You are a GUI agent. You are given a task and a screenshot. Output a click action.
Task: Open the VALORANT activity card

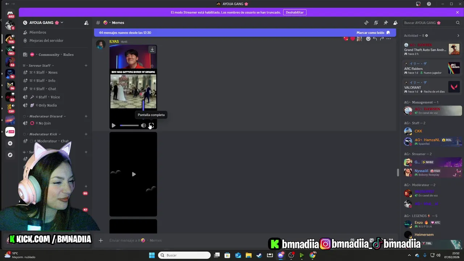tap(432, 87)
